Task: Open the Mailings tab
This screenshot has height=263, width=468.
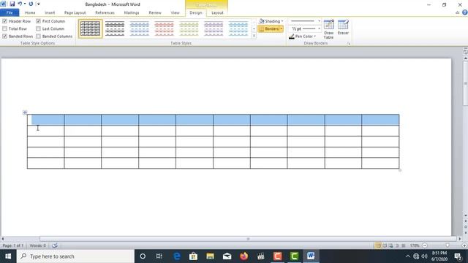Action: pyautogui.click(x=132, y=13)
